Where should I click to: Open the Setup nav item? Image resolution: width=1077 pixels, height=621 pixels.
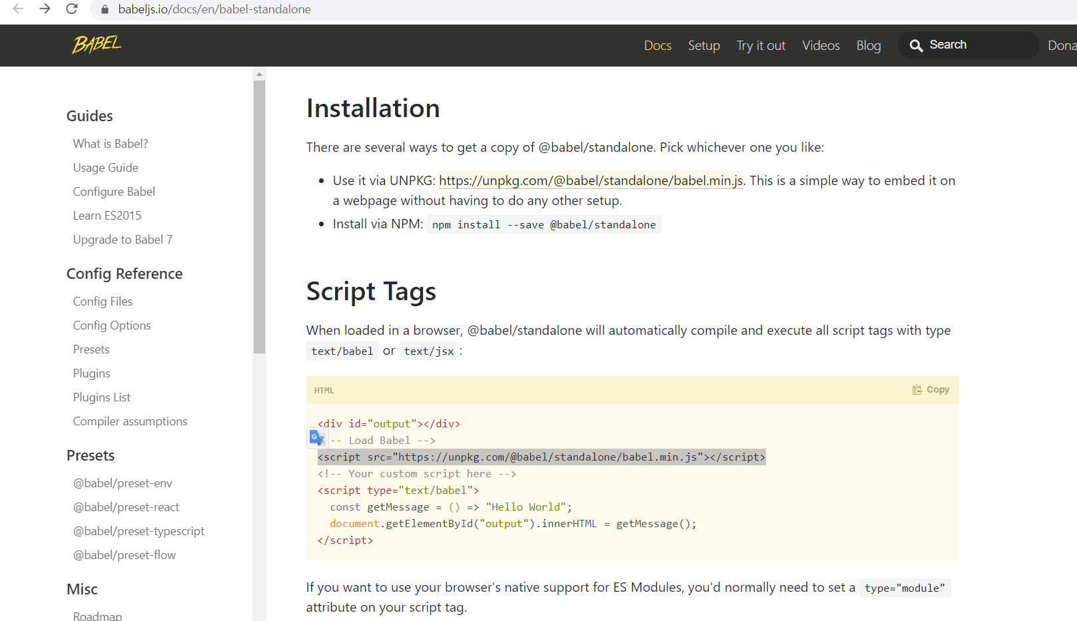coord(704,45)
